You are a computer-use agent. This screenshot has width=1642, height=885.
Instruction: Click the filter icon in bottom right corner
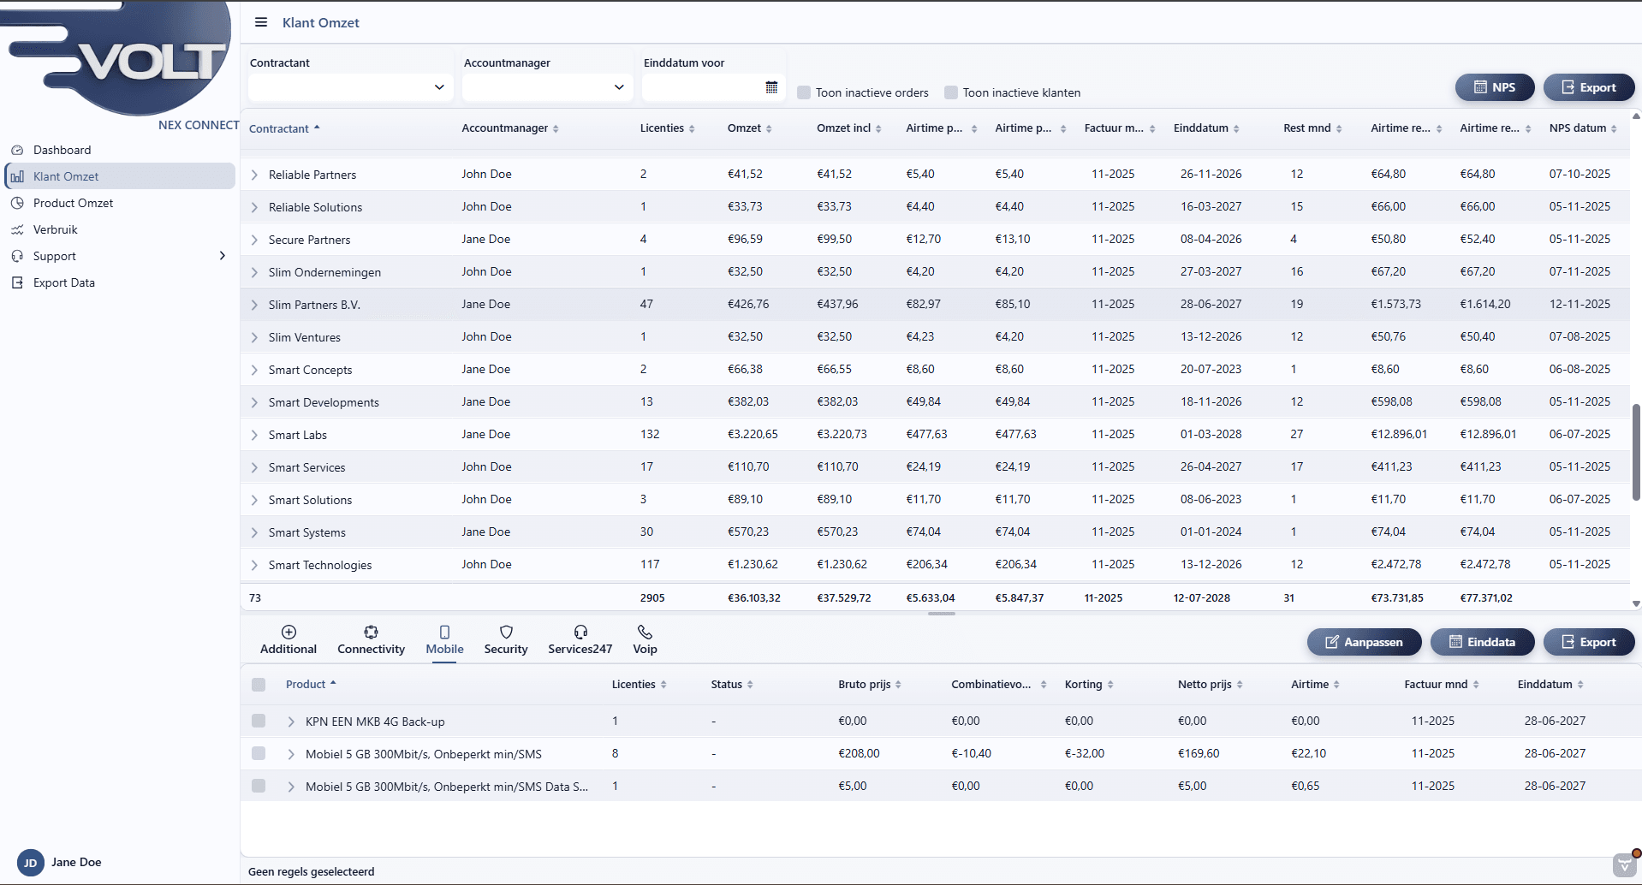[1625, 866]
